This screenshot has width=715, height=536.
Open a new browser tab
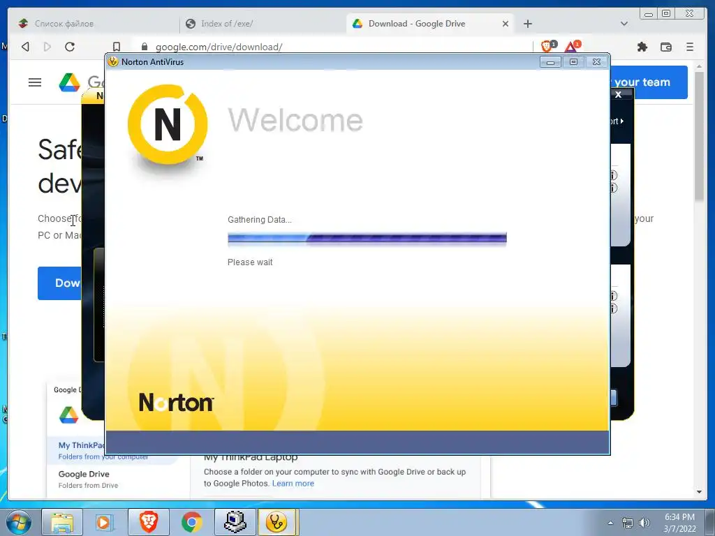[x=528, y=24]
